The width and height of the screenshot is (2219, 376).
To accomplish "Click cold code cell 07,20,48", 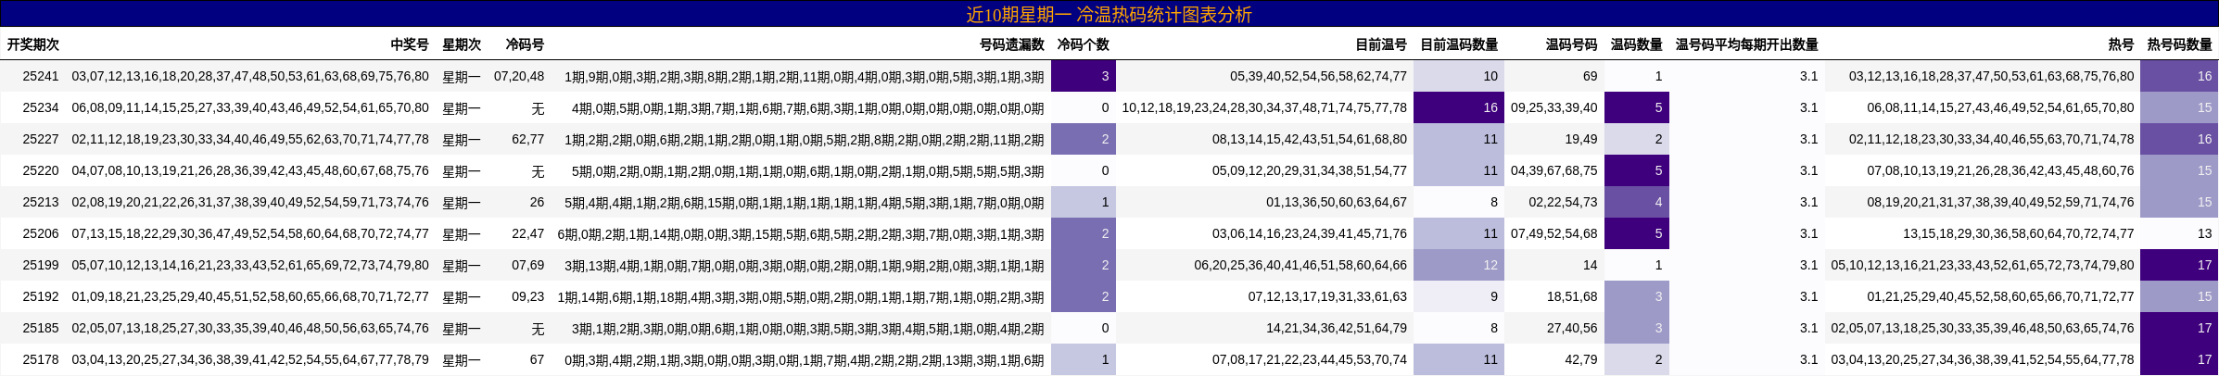I will pos(519,76).
